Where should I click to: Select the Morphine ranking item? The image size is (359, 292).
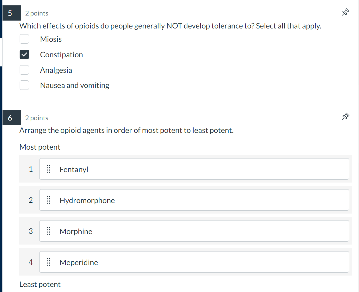tap(194, 231)
